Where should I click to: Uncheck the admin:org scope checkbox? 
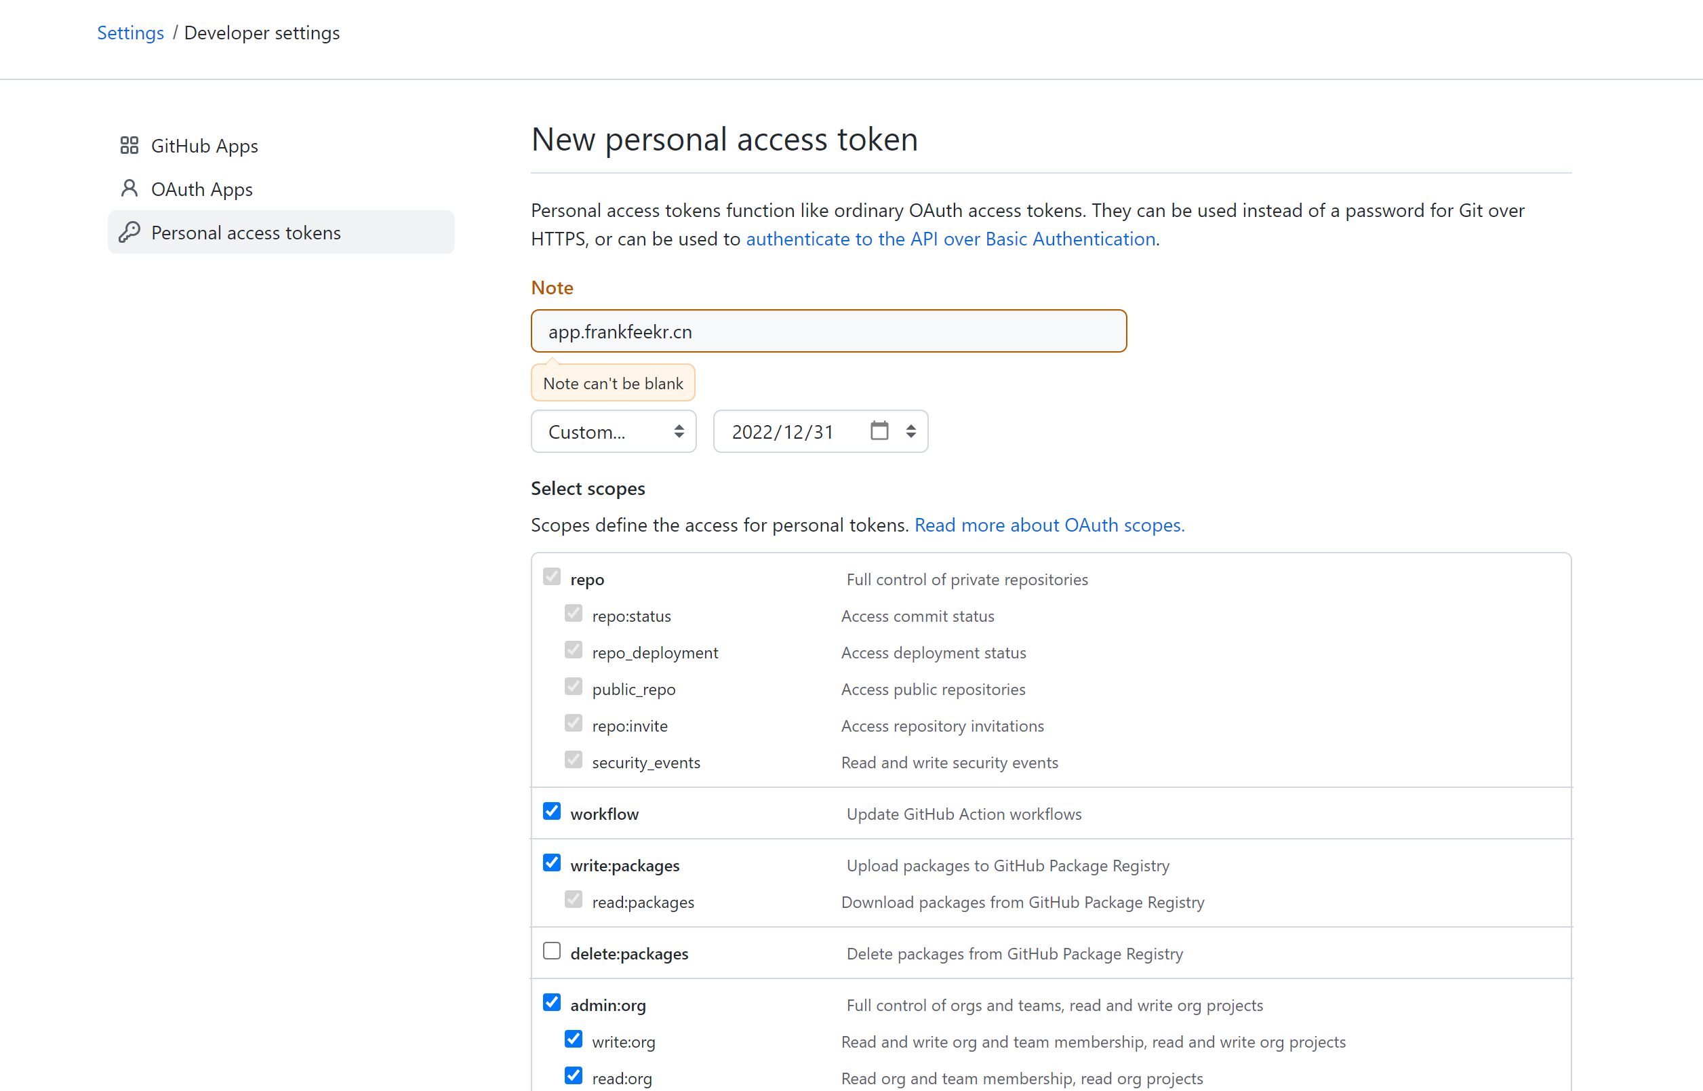[x=553, y=1002]
